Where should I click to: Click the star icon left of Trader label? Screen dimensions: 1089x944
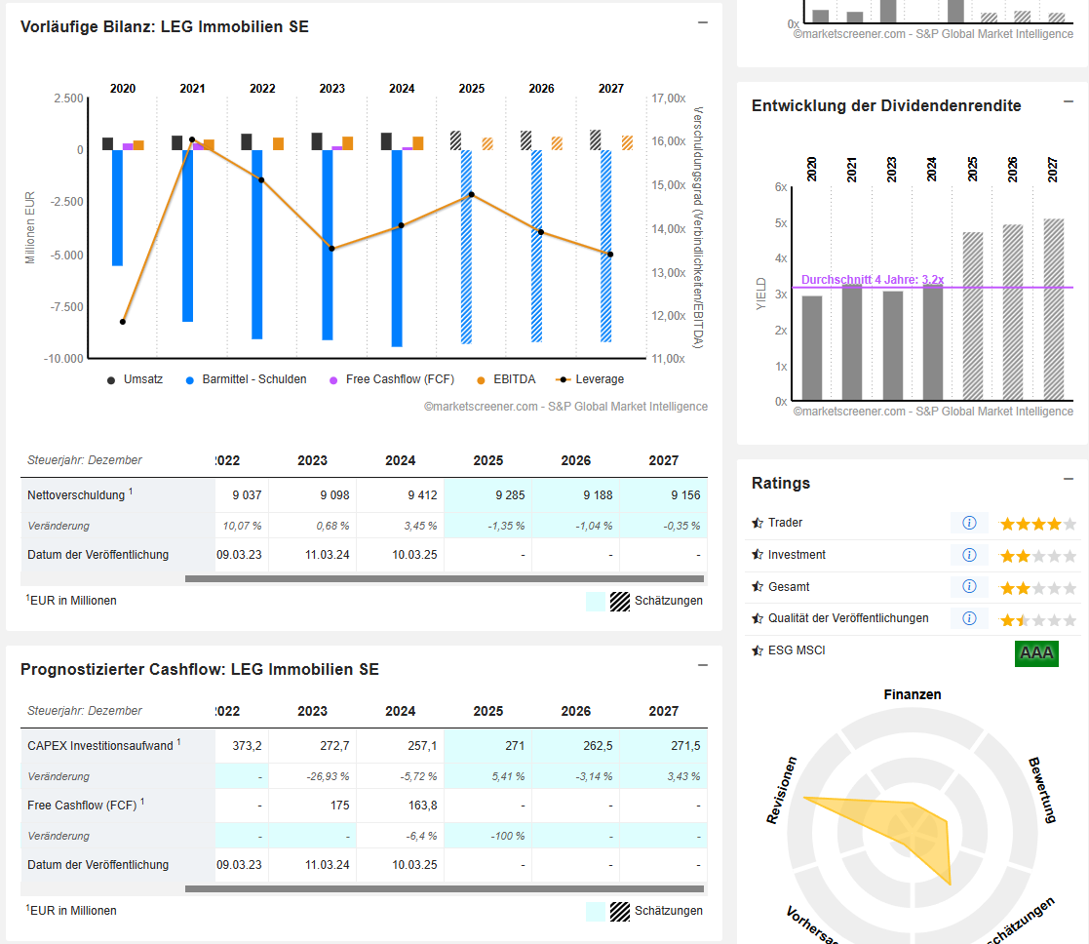[x=758, y=523]
